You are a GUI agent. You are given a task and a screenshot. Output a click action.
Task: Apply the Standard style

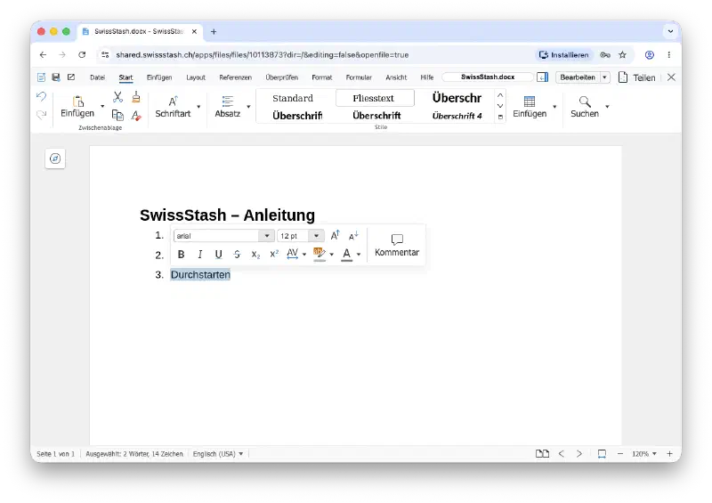pos(293,98)
